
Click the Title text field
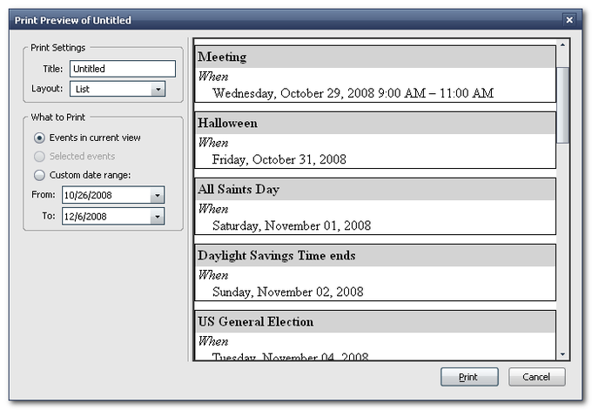coord(122,69)
